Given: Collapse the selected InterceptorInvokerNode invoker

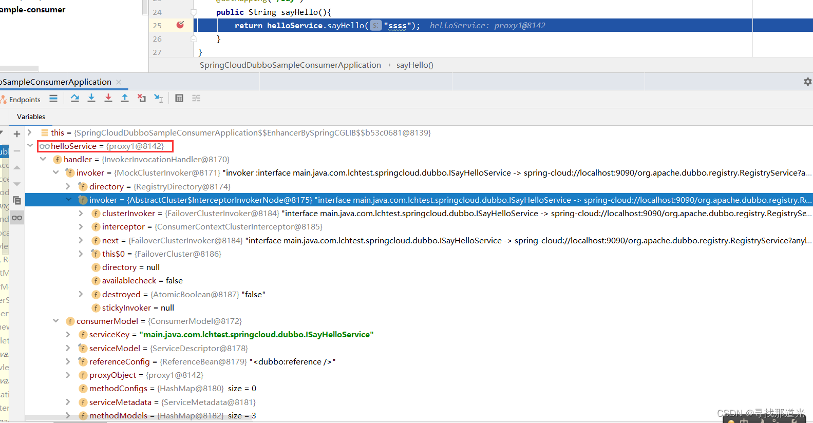Looking at the screenshot, I should point(68,200).
